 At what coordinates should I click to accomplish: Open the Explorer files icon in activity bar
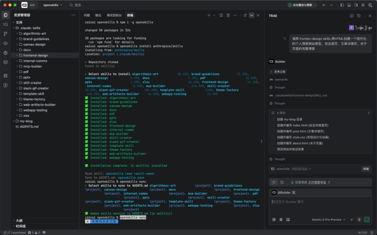click(x=5, y=15)
